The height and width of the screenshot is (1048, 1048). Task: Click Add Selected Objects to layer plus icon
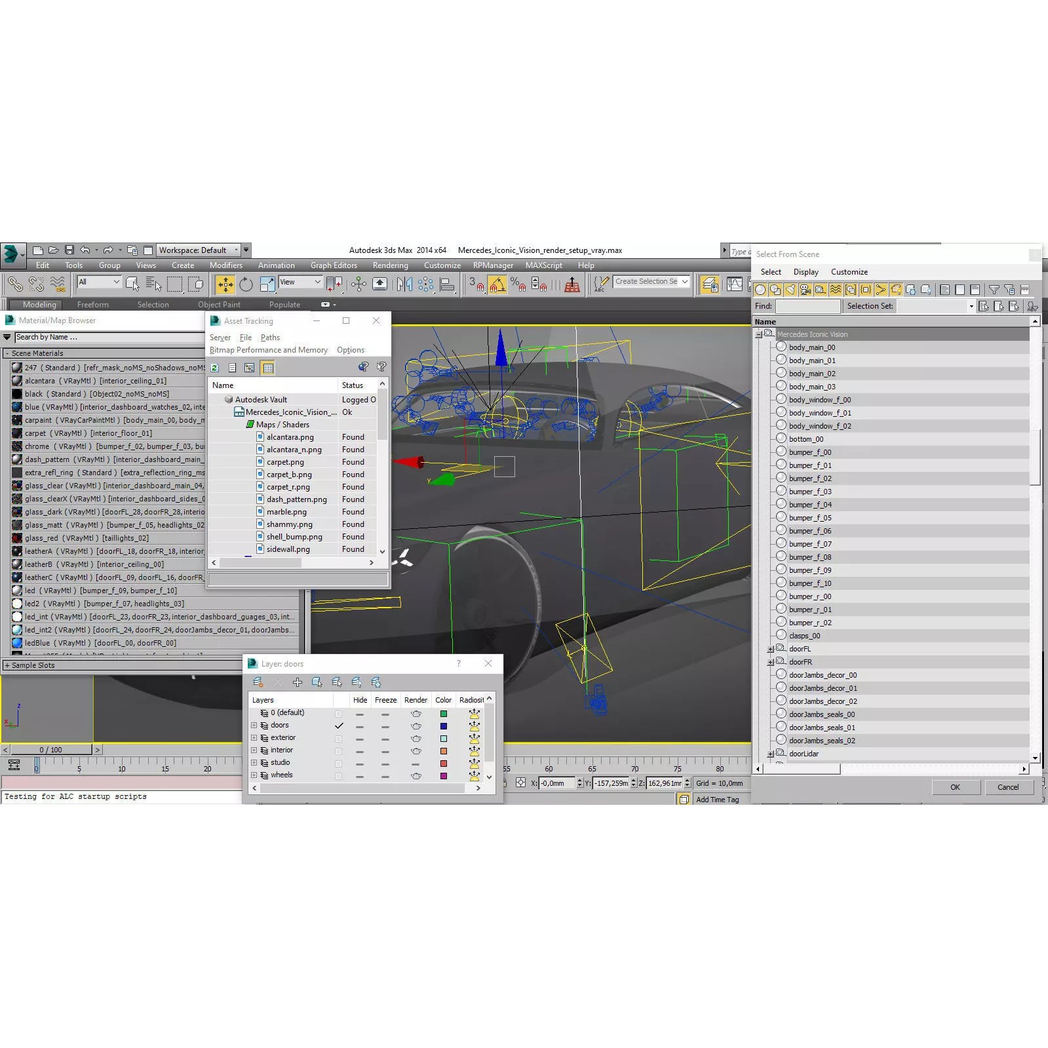pos(298,682)
